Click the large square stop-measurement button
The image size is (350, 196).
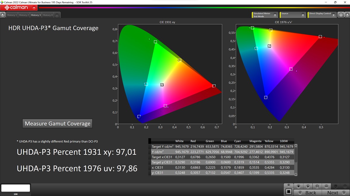288,191
